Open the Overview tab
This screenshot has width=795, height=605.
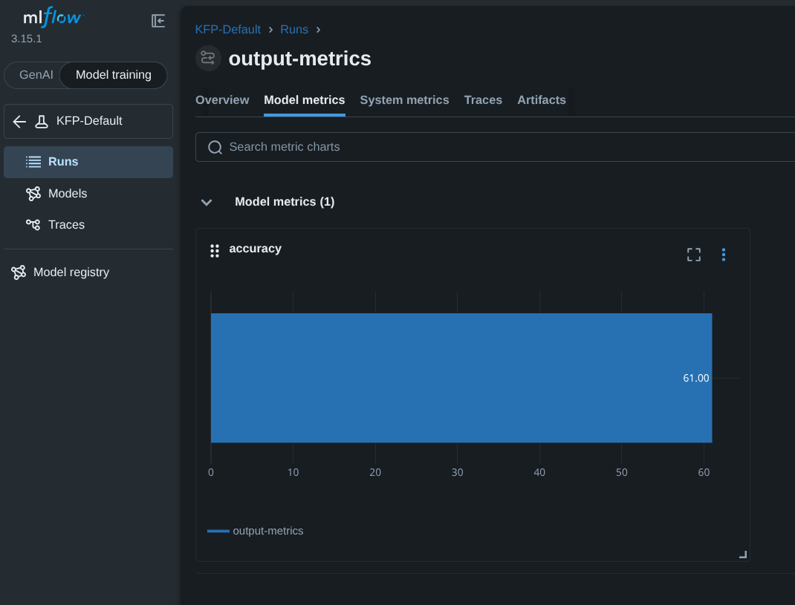222,100
